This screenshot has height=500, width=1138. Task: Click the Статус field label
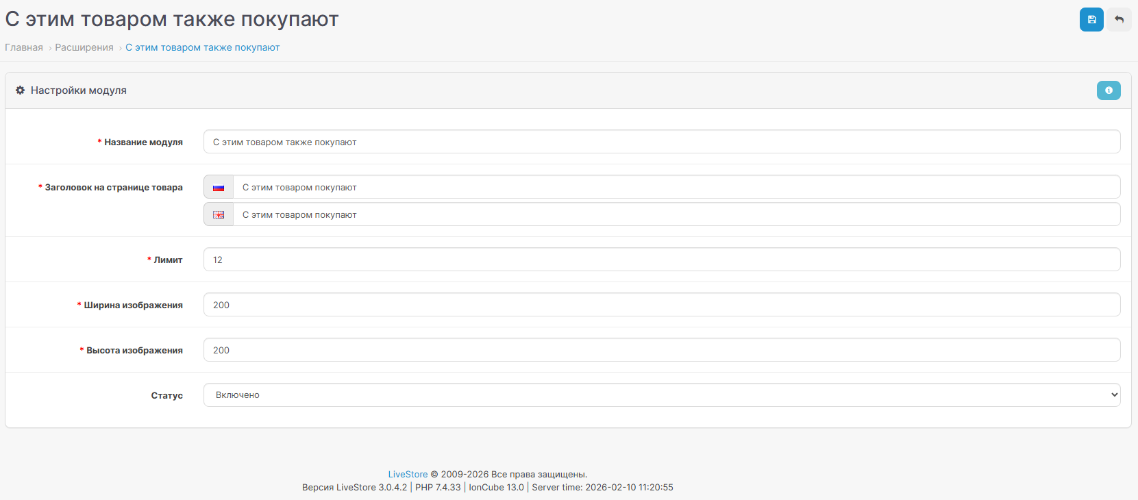(166, 395)
